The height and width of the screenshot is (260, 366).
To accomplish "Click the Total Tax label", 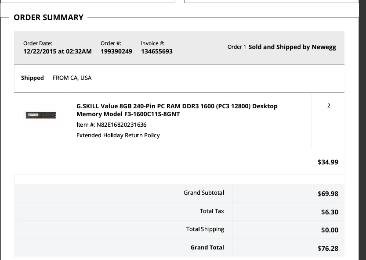I will pyautogui.click(x=212, y=211).
